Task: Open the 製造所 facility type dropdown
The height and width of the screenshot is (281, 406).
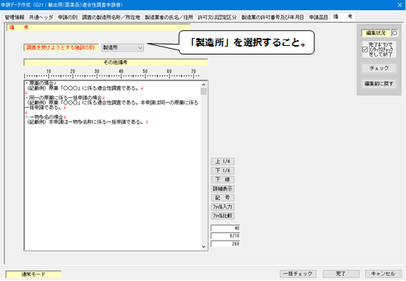Action: point(122,47)
